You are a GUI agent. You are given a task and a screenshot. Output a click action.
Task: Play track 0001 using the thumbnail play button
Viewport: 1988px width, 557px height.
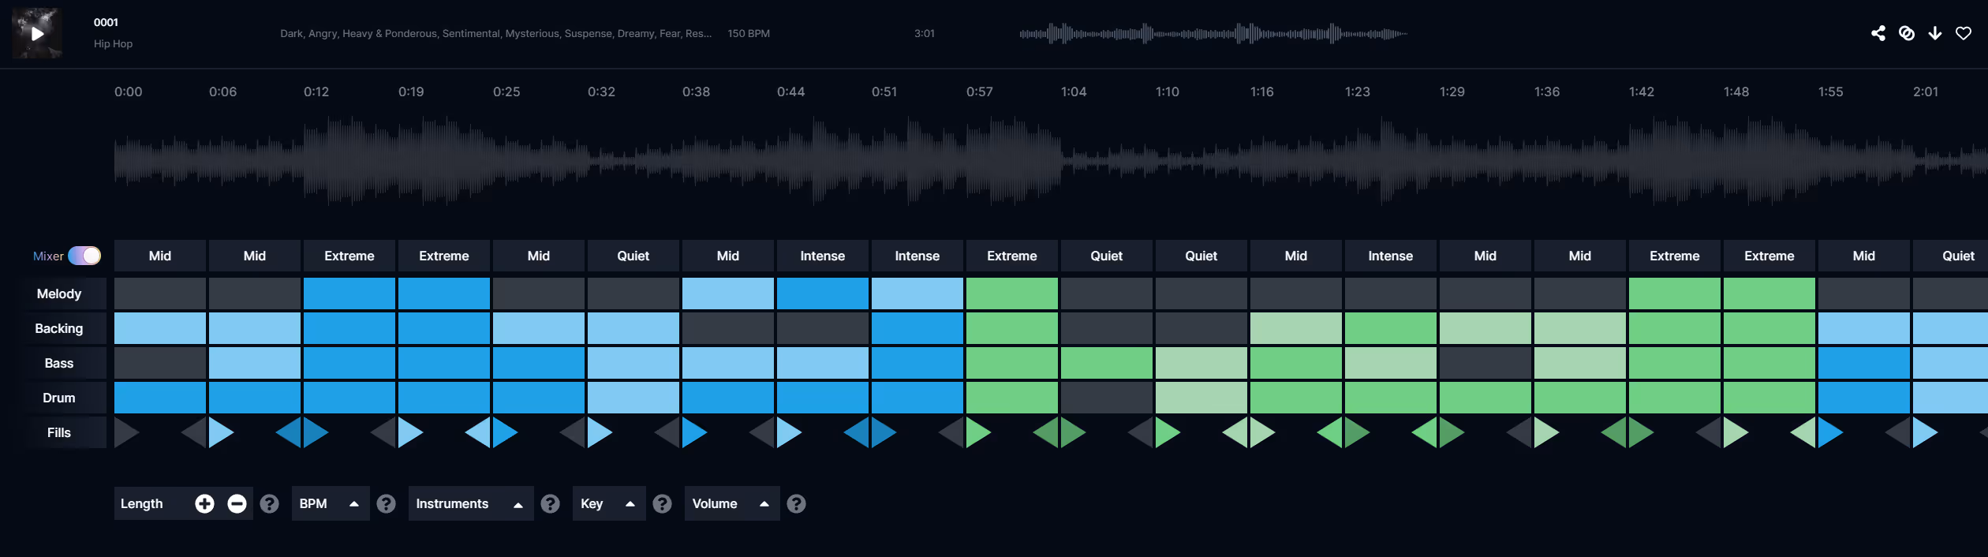pyautogui.click(x=37, y=33)
